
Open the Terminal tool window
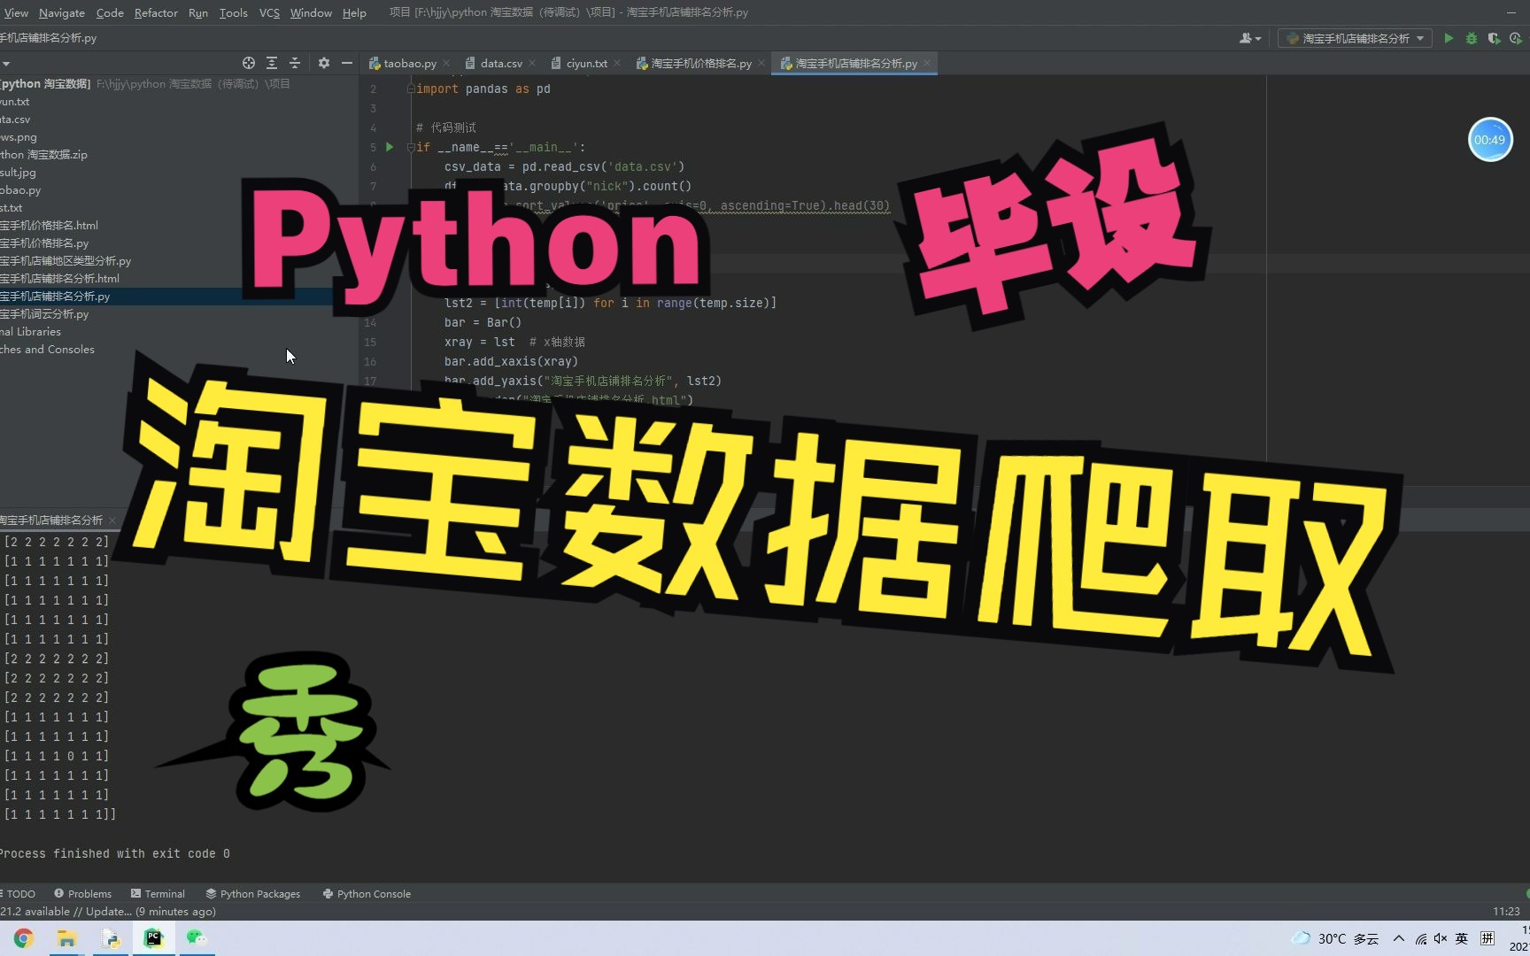158,893
